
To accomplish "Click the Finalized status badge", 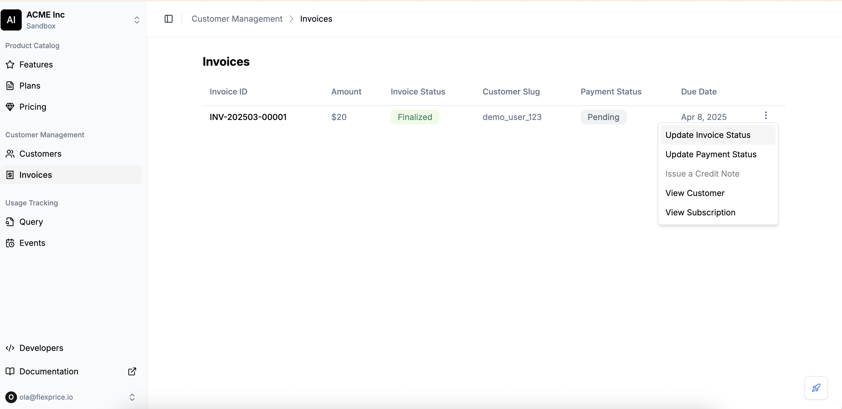I will 415,117.
